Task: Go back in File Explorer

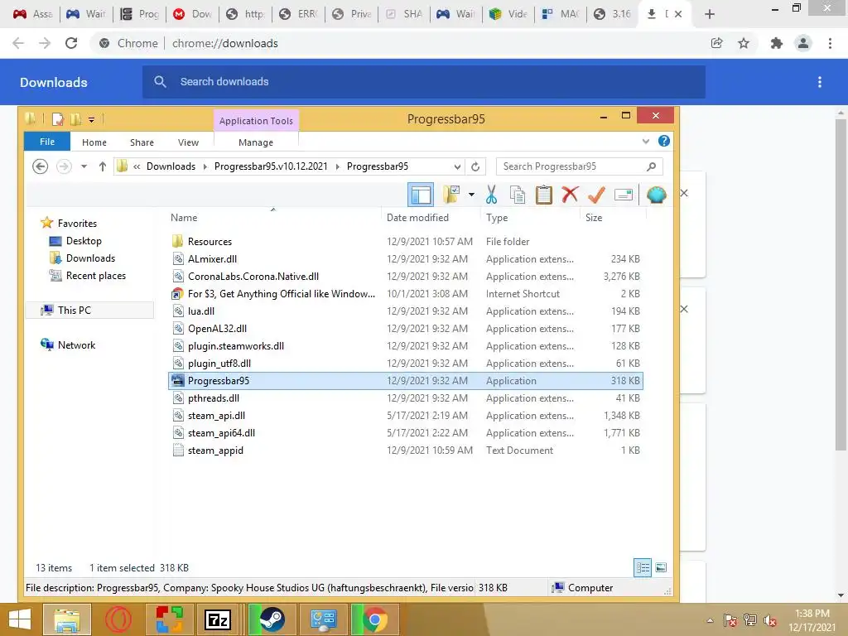Action: tap(40, 166)
